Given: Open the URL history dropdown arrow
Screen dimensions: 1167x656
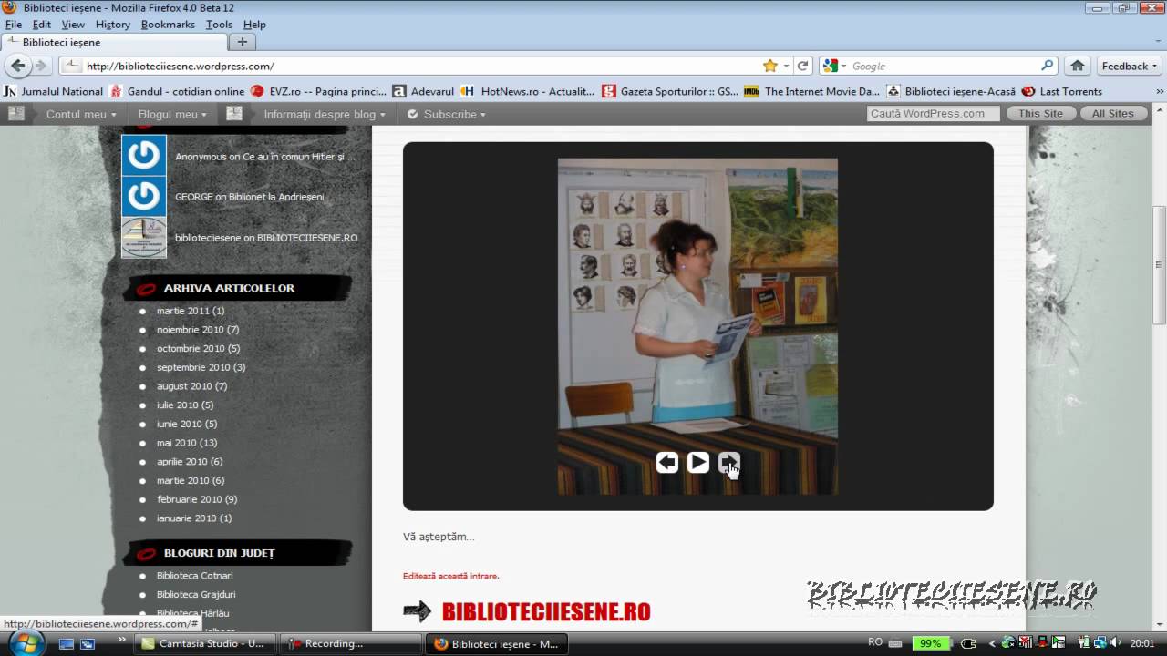Looking at the screenshot, I should pos(786,66).
